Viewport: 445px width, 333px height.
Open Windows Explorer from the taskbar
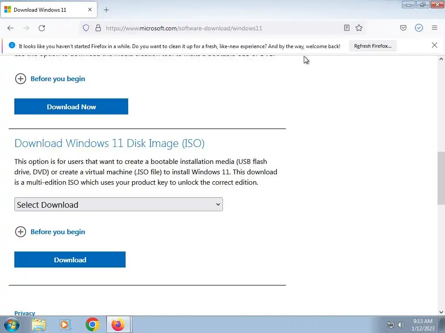pyautogui.click(x=39, y=324)
